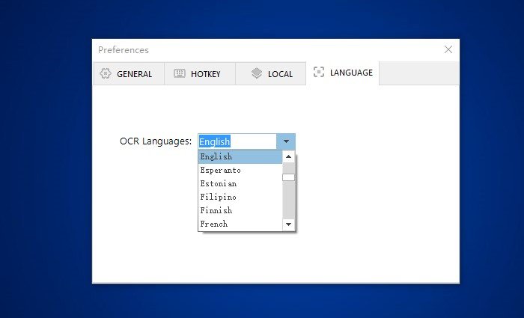Click the scan frame icon on the Language tab
The width and height of the screenshot is (524, 318).
tap(319, 73)
